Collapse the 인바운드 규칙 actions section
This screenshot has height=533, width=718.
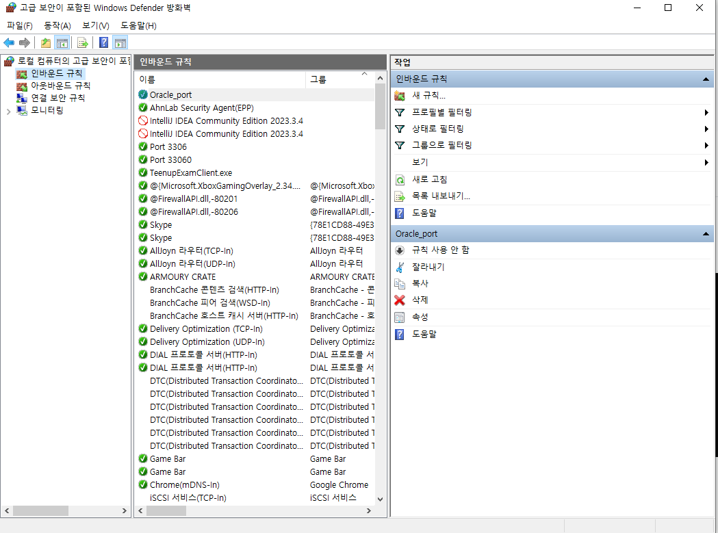706,79
